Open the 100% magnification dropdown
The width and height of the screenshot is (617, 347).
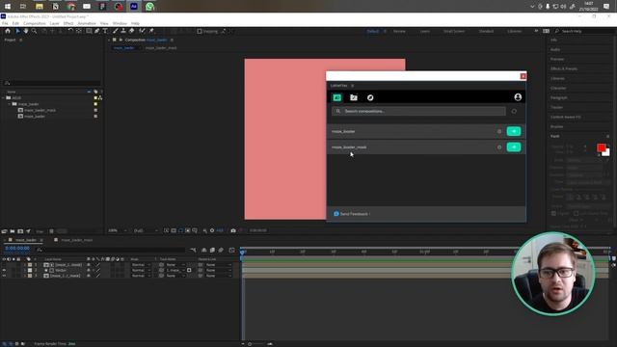118,230
